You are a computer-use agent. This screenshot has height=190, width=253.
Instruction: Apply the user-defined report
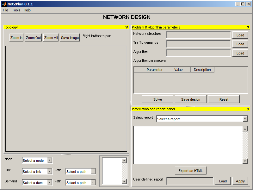pyautogui.click(x=240, y=181)
